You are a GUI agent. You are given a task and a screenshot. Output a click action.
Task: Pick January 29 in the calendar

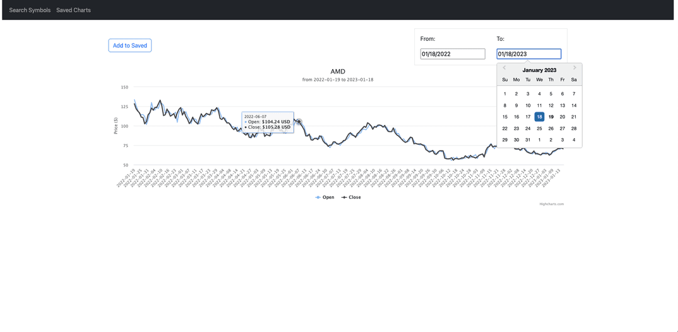coord(505,140)
